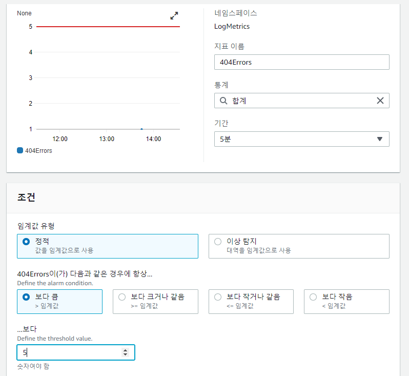The width and height of the screenshot is (409, 376).
Task: Click the 12:00 time axis label
Action: pyautogui.click(x=60, y=139)
